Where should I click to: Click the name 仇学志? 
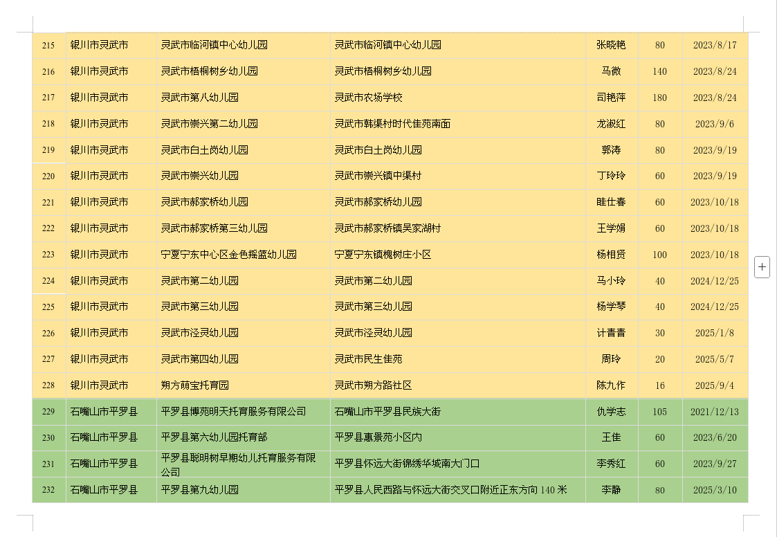pyautogui.click(x=611, y=412)
